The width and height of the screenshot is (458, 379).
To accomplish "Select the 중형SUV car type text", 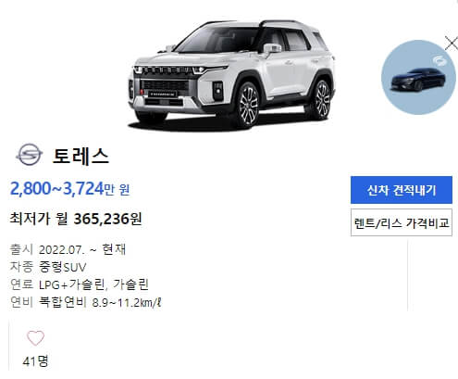I will coord(63,267).
